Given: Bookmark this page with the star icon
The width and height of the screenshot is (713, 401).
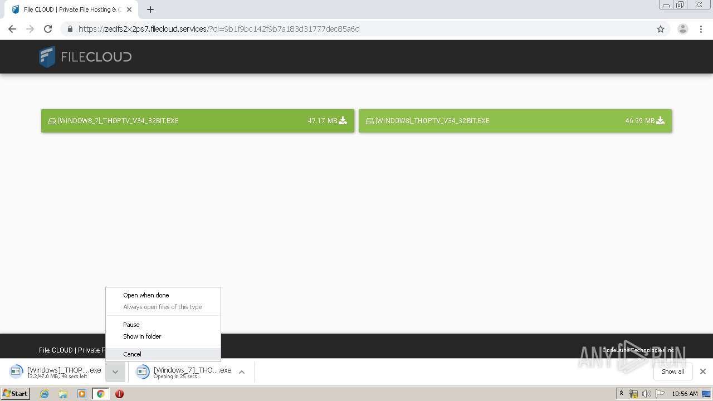Looking at the screenshot, I should coord(661,29).
